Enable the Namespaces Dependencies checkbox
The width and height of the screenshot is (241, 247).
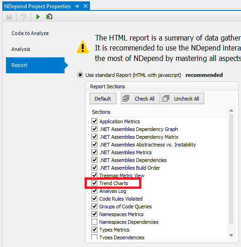[94, 222]
